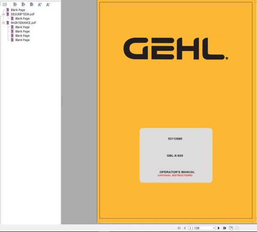Screen dimensions: 257x232
Task: Collapse the MAINTENANCE.pdf bookmark branch
Action: [3, 23]
